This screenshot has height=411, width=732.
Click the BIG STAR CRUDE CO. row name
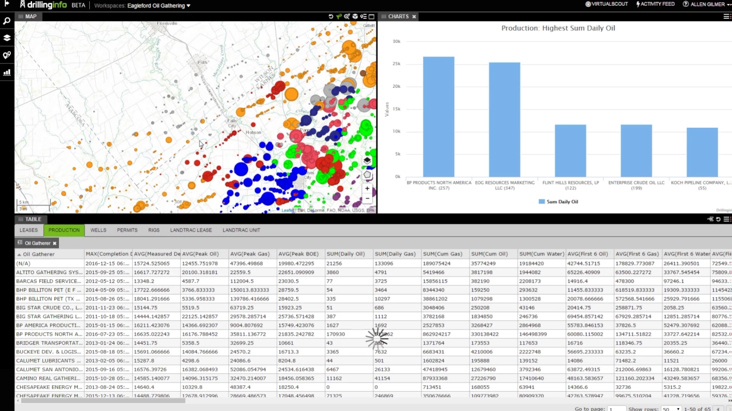49,308
